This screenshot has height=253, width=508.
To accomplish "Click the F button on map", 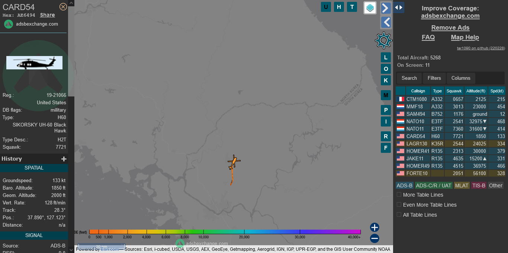I will tap(386, 148).
